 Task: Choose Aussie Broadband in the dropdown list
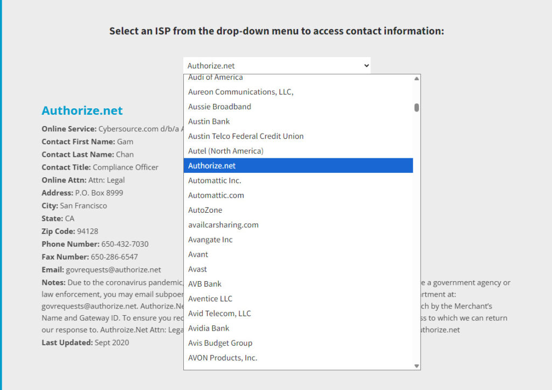tap(219, 107)
